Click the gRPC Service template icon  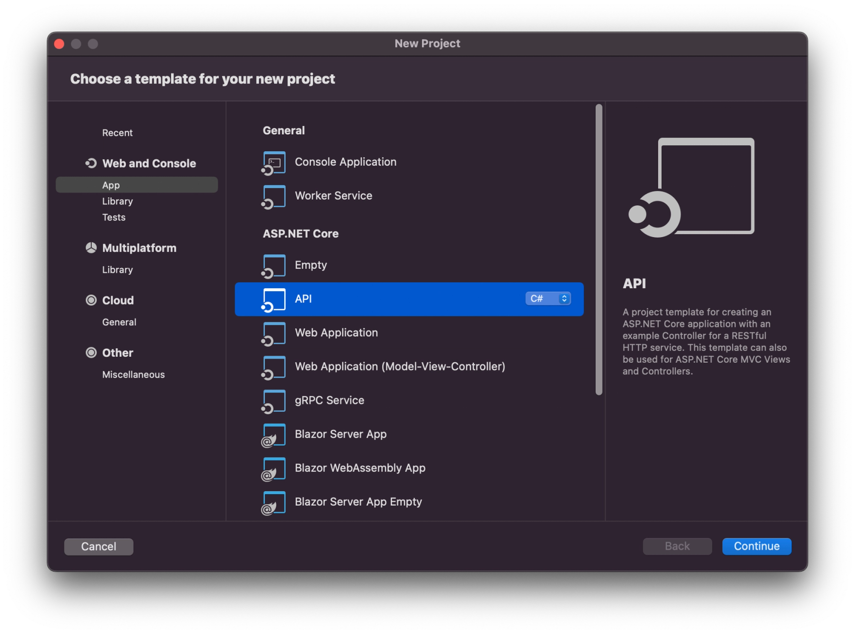274,401
